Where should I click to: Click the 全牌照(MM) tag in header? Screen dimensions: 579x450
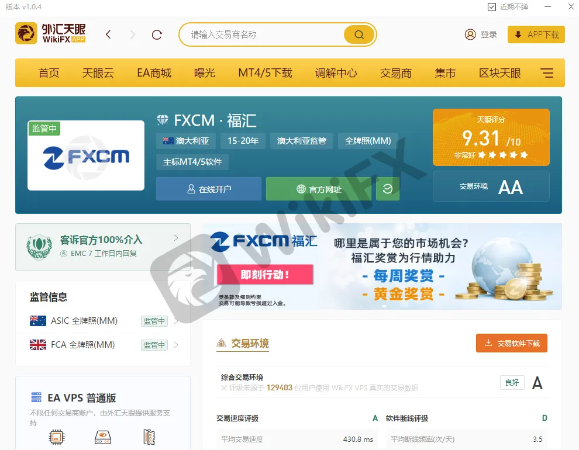[368, 141]
